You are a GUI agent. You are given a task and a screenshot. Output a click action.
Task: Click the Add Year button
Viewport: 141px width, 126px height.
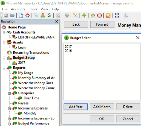(76, 107)
